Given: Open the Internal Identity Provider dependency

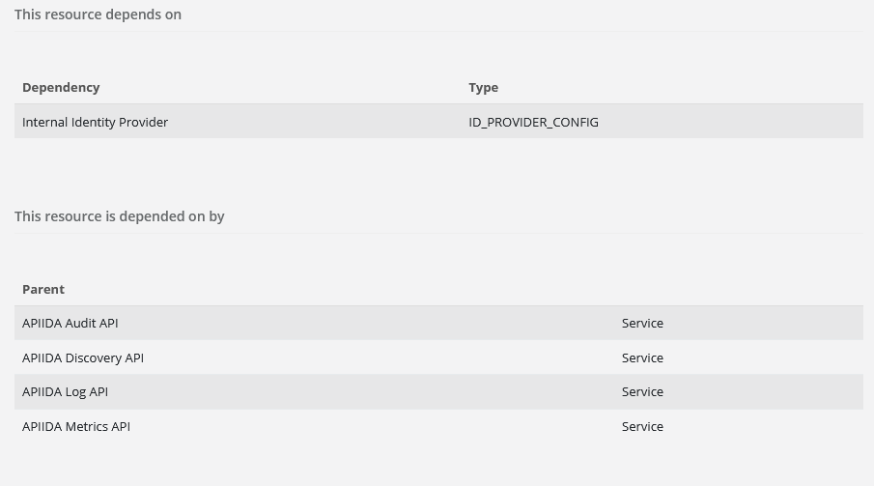Looking at the screenshot, I should (x=95, y=122).
